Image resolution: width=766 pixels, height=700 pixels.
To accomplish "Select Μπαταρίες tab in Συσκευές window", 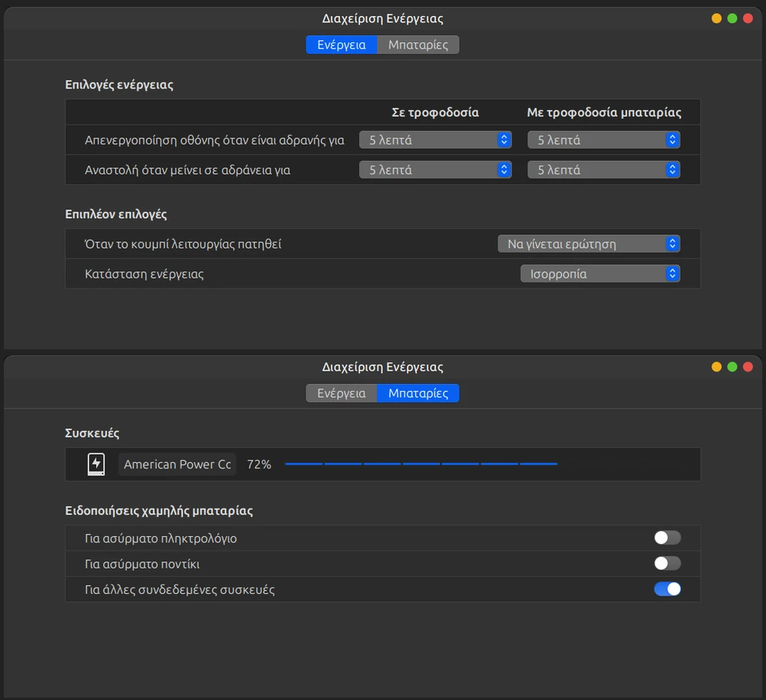I will coord(418,393).
